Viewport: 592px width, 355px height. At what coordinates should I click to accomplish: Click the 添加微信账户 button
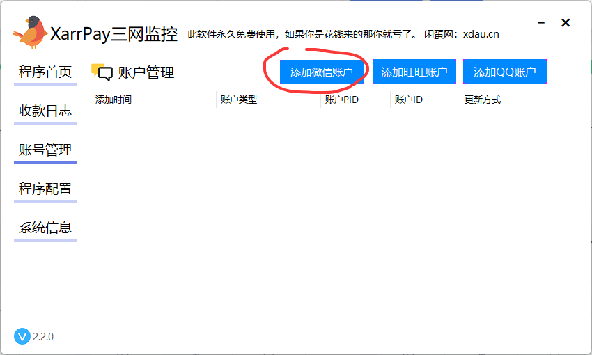click(322, 72)
